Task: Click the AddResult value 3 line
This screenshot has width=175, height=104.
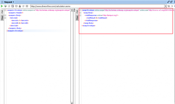Action: point(97,18)
